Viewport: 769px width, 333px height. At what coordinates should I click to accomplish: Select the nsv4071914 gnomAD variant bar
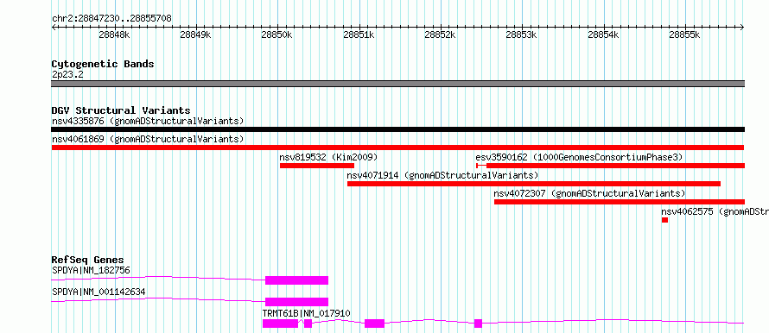[x=534, y=184]
